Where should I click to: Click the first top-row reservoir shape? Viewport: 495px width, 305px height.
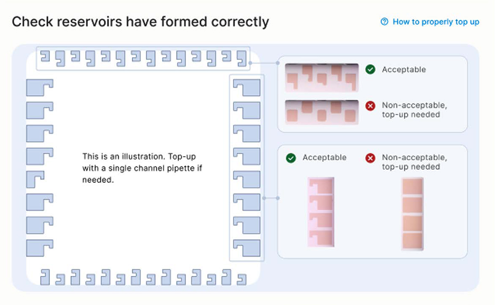(46, 56)
